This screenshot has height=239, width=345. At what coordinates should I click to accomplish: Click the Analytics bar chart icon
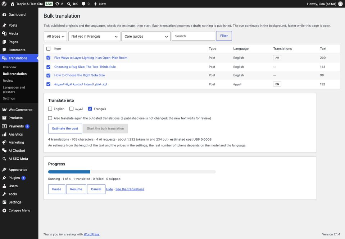[4, 134]
